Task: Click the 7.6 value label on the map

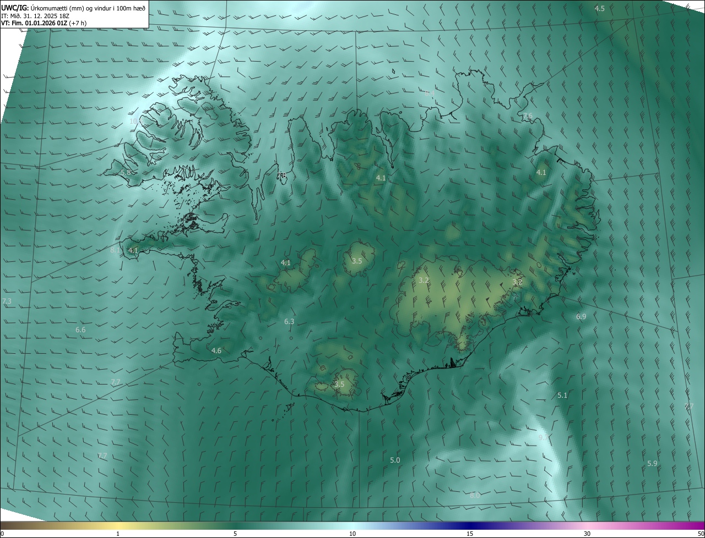Action: coord(528,116)
